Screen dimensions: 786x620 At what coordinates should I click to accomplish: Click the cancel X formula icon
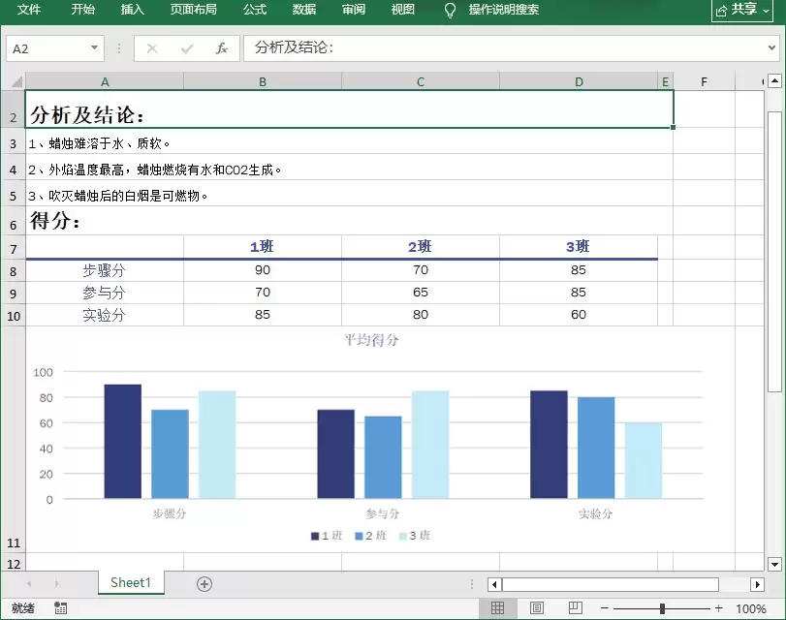(152, 48)
